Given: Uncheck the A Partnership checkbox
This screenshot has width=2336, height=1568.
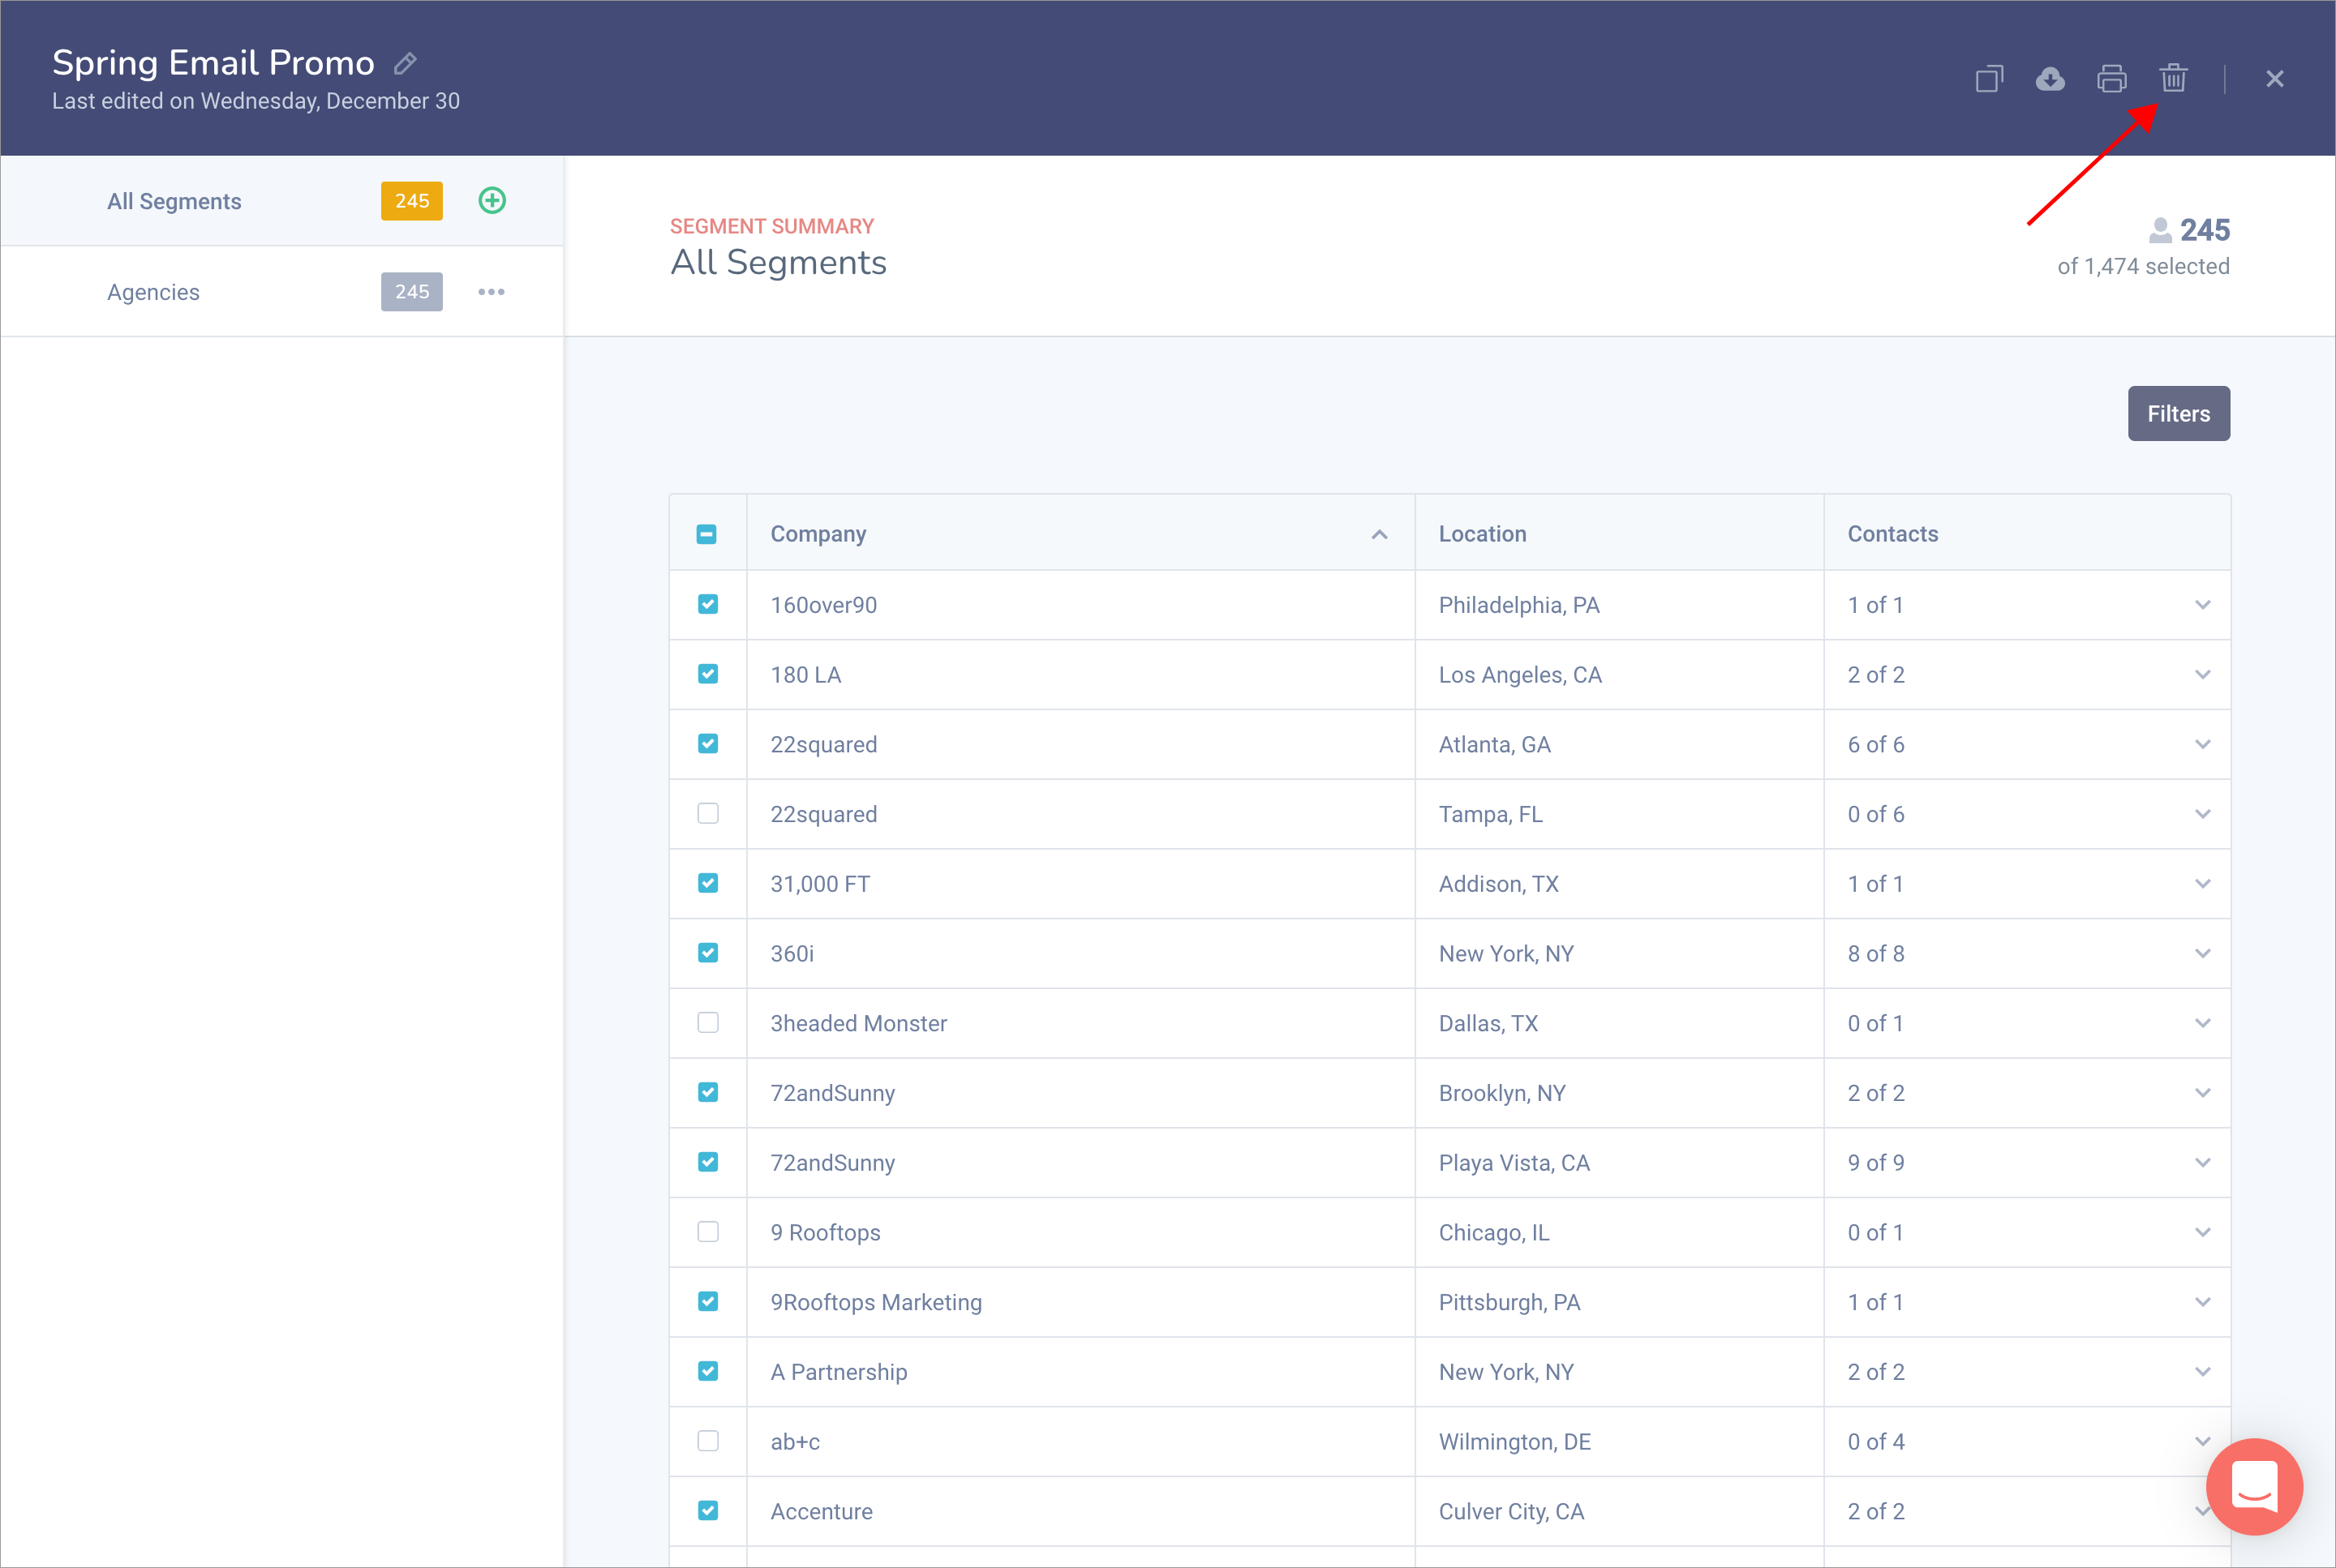Looking at the screenshot, I should pos(708,1371).
